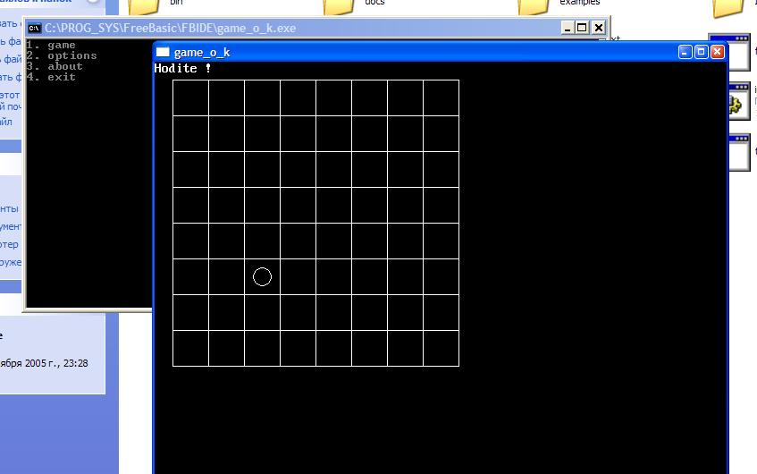This screenshot has width=757, height=474.
Task: Click the game_o_k window title icon
Action: pos(163,52)
